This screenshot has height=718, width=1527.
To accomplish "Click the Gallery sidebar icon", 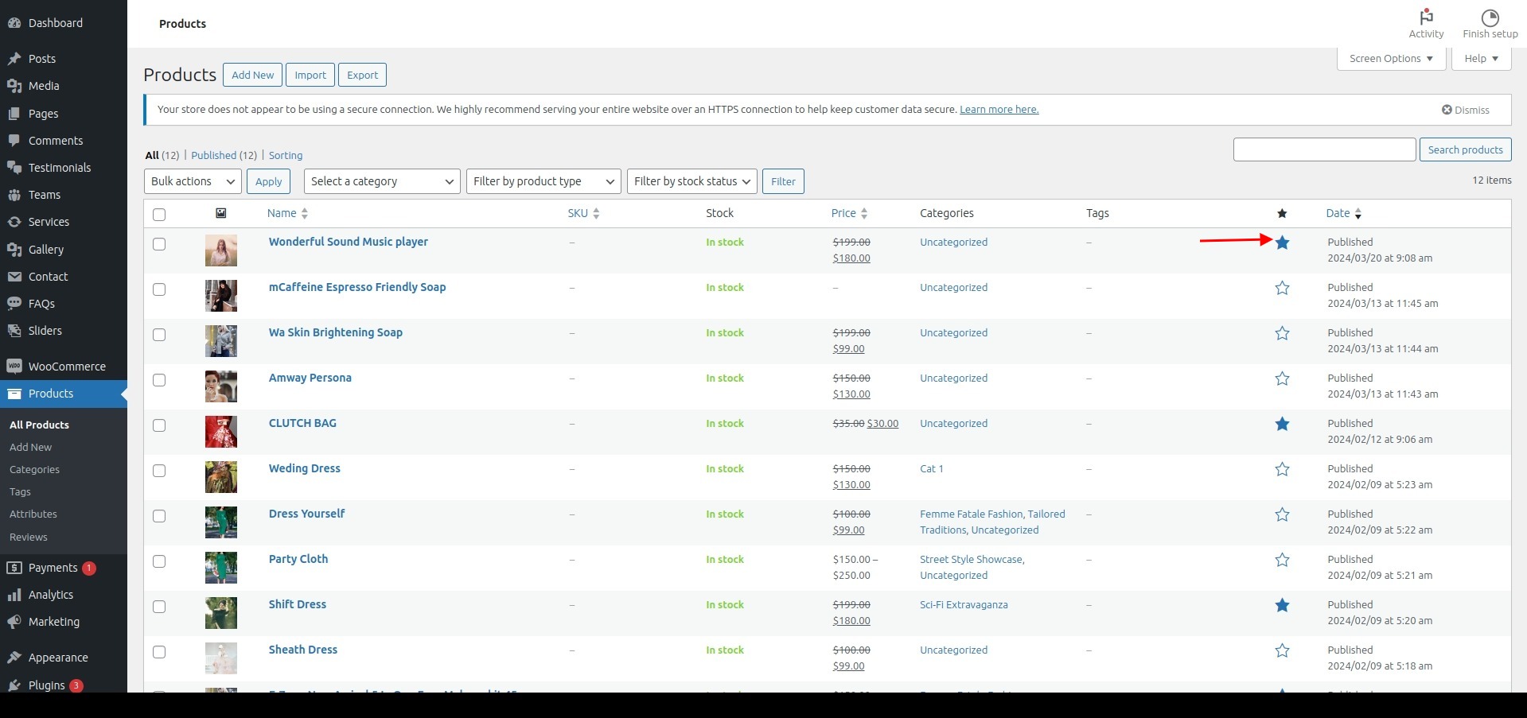I will 14,250.
